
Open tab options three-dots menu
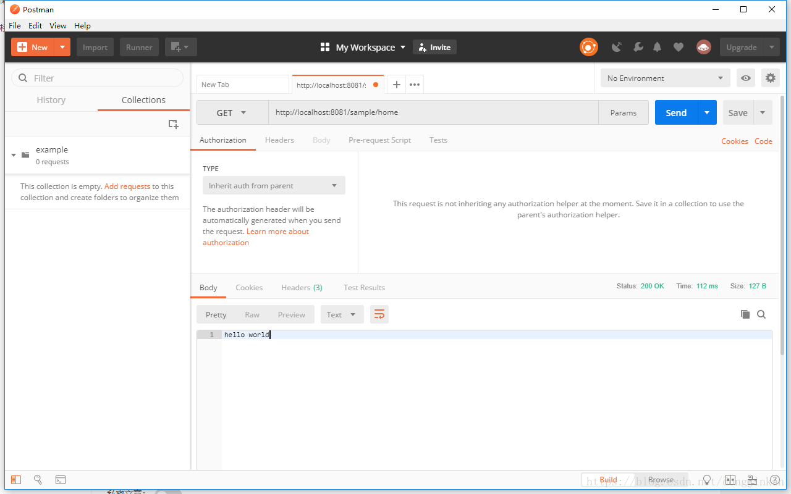(x=415, y=85)
